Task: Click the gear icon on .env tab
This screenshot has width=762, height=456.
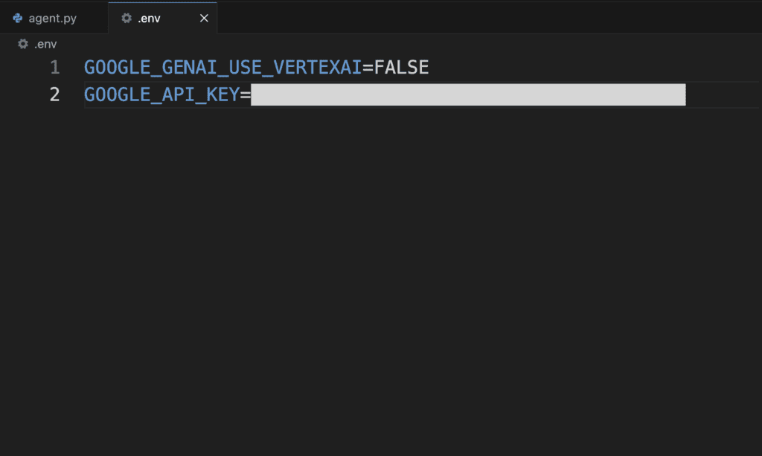Action: pos(127,18)
